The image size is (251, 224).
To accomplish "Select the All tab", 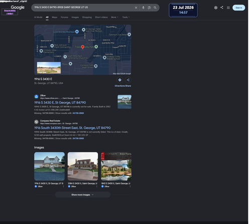I will pyautogui.click(x=47, y=17).
